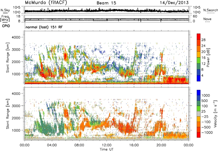Click the blue bottom segment of power colorbar
Screen dimensions: 218x151
click(x=199, y=78)
